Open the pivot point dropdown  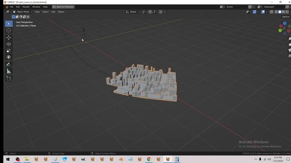tap(144, 12)
